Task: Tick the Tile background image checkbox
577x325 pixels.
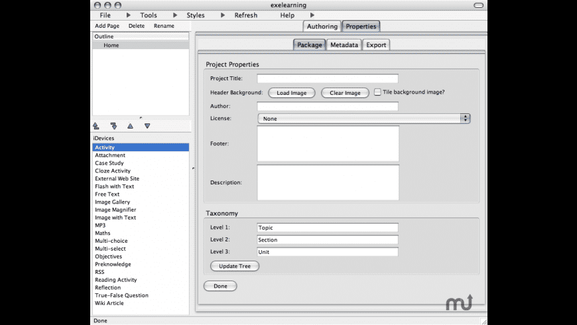Action: pyautogui.click(x=377, y=92)
